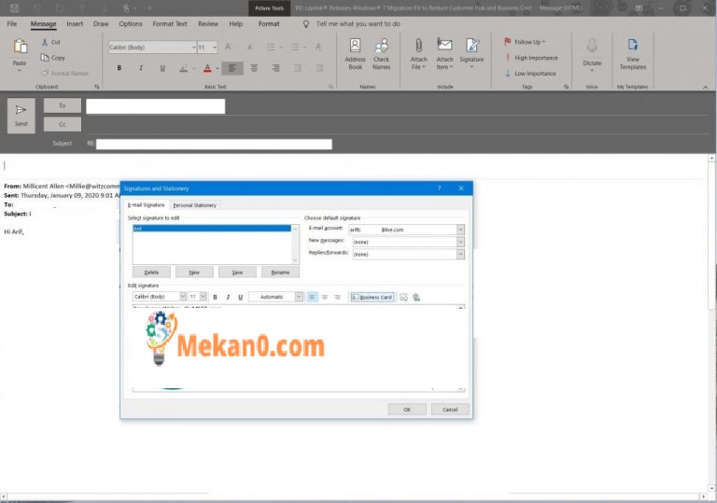Screen dimensions: 717x503
Task: Mark the message as Low Importance
Action: [x=530, y=73]
